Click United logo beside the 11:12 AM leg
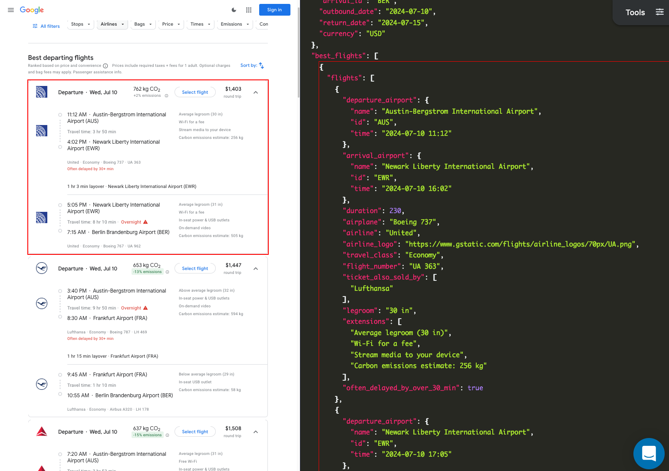669x471 pixels. click(42, 131)
